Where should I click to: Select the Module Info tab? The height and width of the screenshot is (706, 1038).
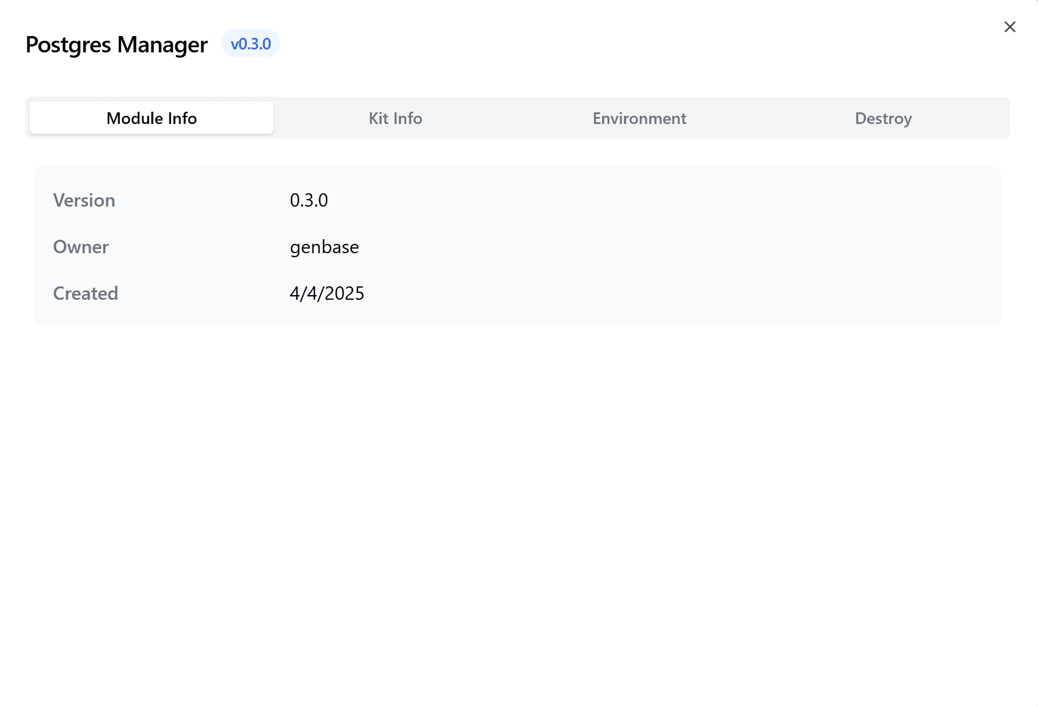(151, 118)
